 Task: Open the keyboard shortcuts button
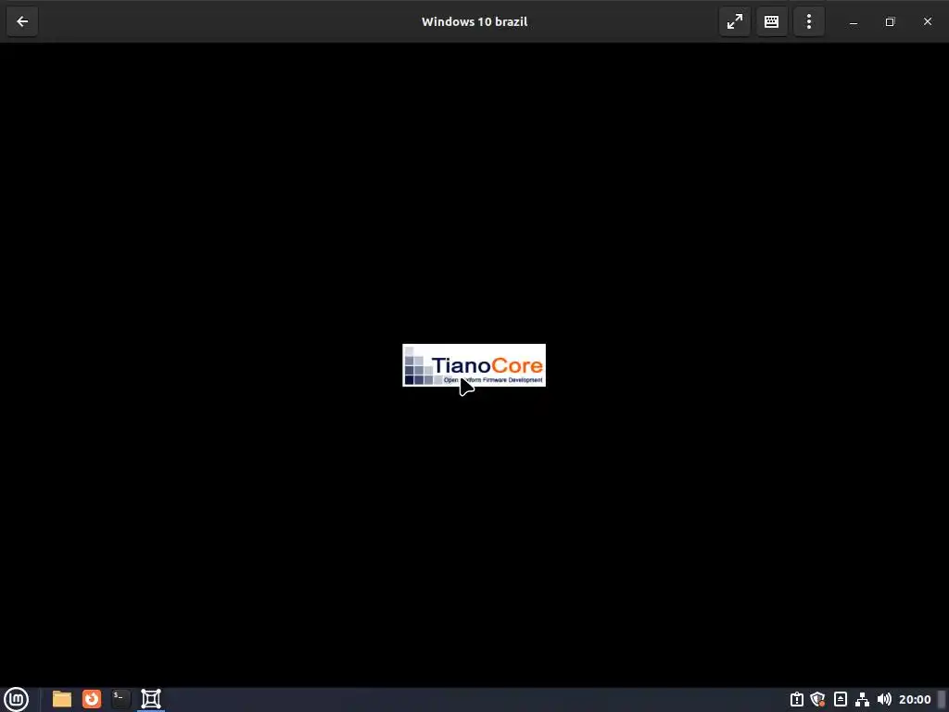(772, 22)
